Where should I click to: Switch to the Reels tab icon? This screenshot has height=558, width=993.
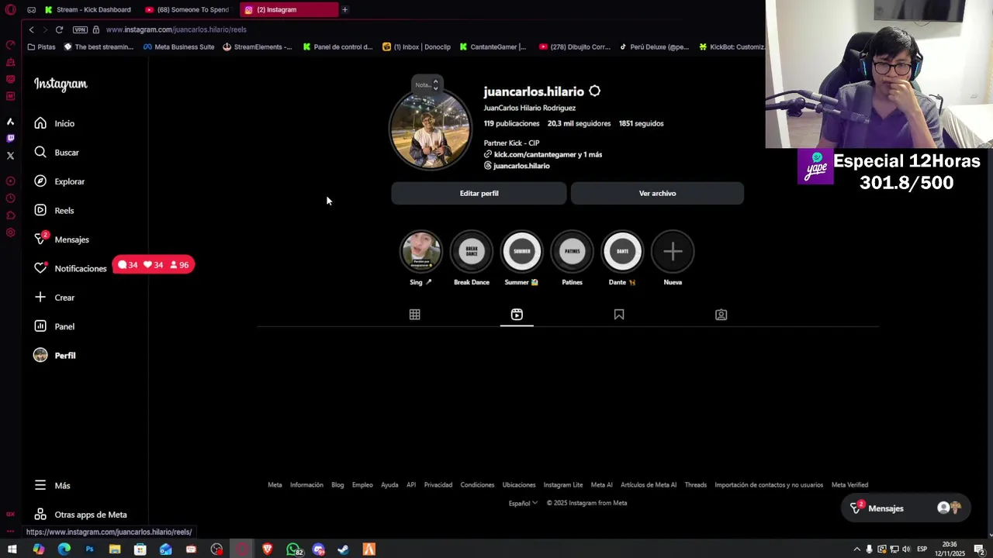tap(517, 314)
